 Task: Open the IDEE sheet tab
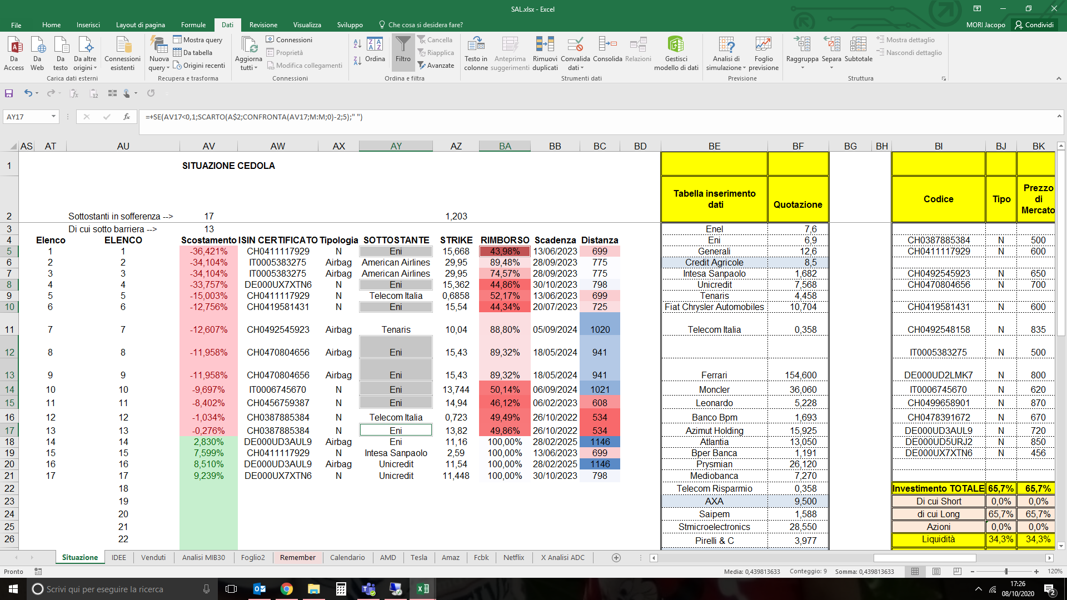[119, 557]
